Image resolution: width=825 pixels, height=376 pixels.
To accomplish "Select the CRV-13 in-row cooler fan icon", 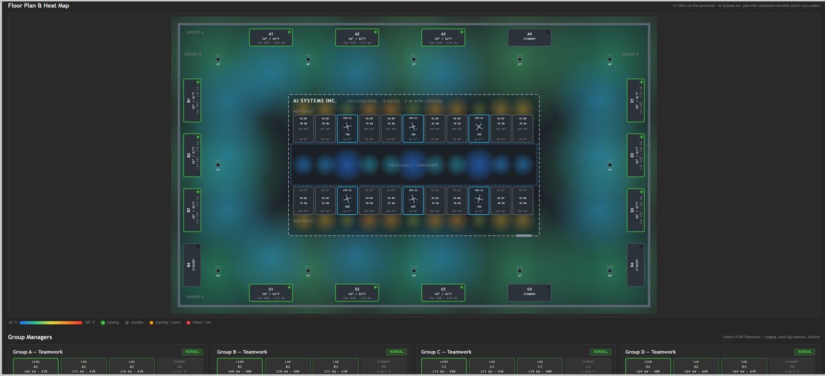I will pos(479,126).
